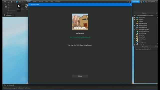Select the Teams row label
160x90 pixels.
(x=140, y=41)
